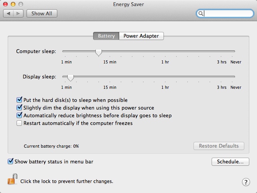
Task: Click the Show All button
Action: click(42, 13)
